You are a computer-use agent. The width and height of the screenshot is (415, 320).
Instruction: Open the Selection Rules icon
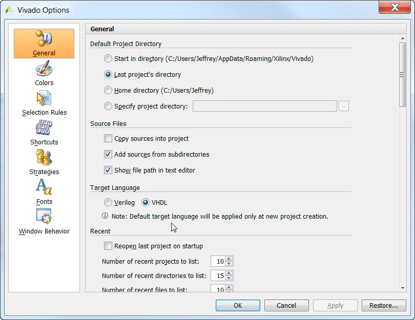point(44,98)
